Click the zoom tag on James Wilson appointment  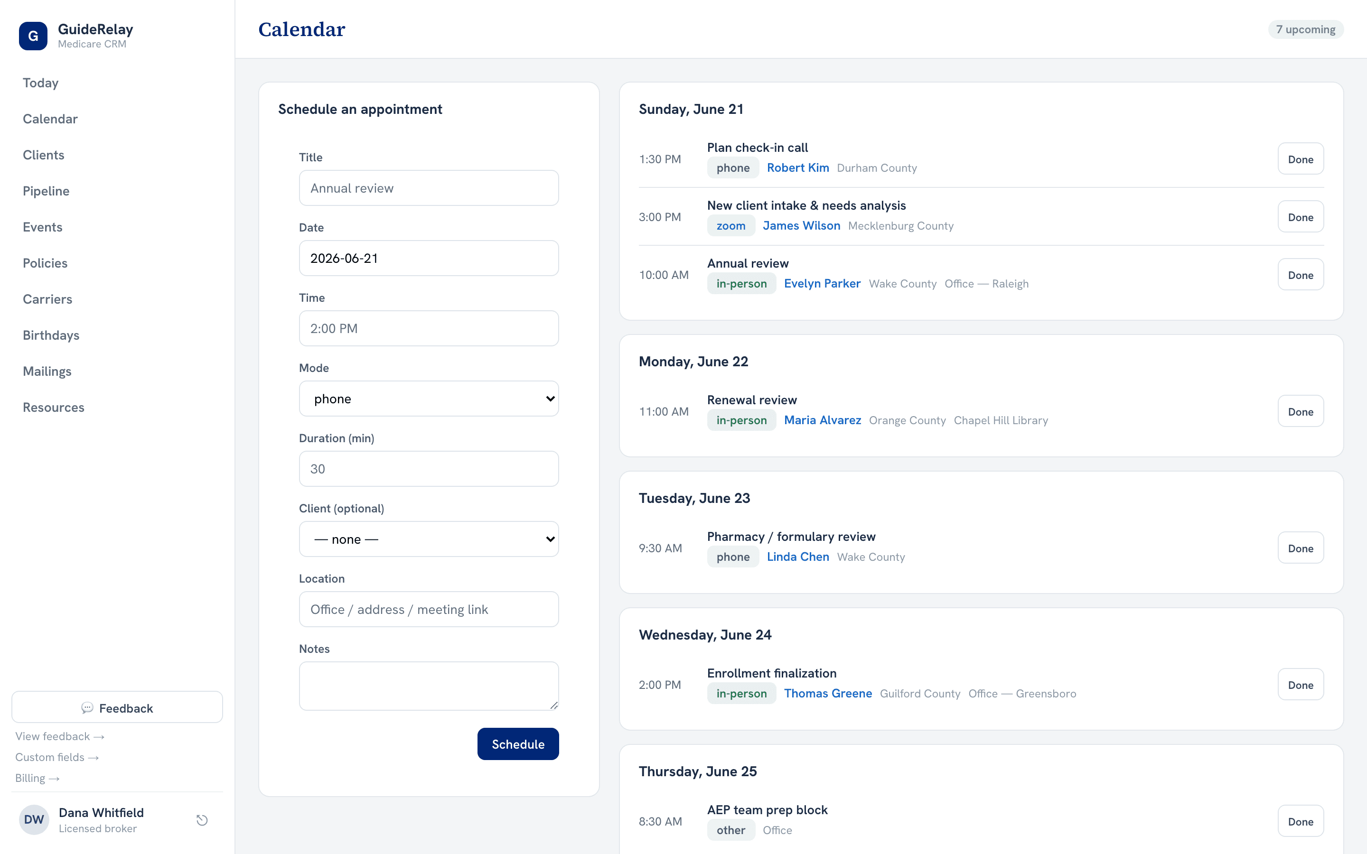click(731, 226)
